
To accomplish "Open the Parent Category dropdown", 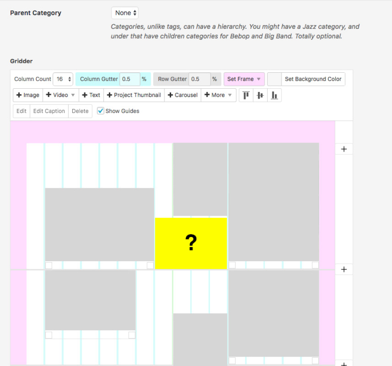I will pos(125,13).
